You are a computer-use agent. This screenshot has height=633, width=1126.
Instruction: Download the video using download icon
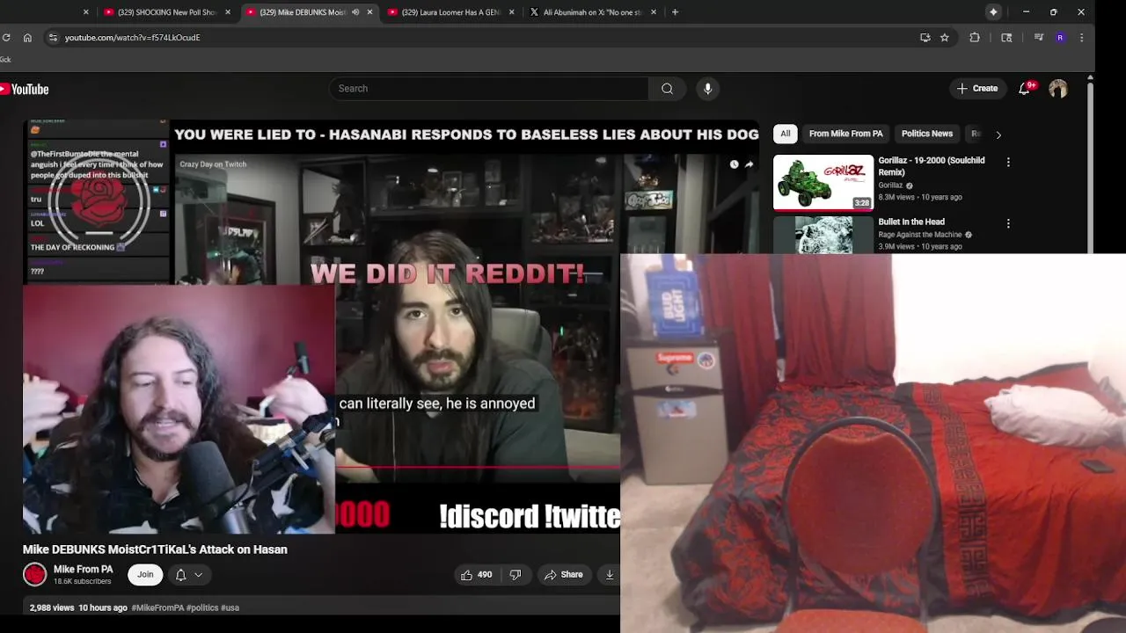(610, 575)
